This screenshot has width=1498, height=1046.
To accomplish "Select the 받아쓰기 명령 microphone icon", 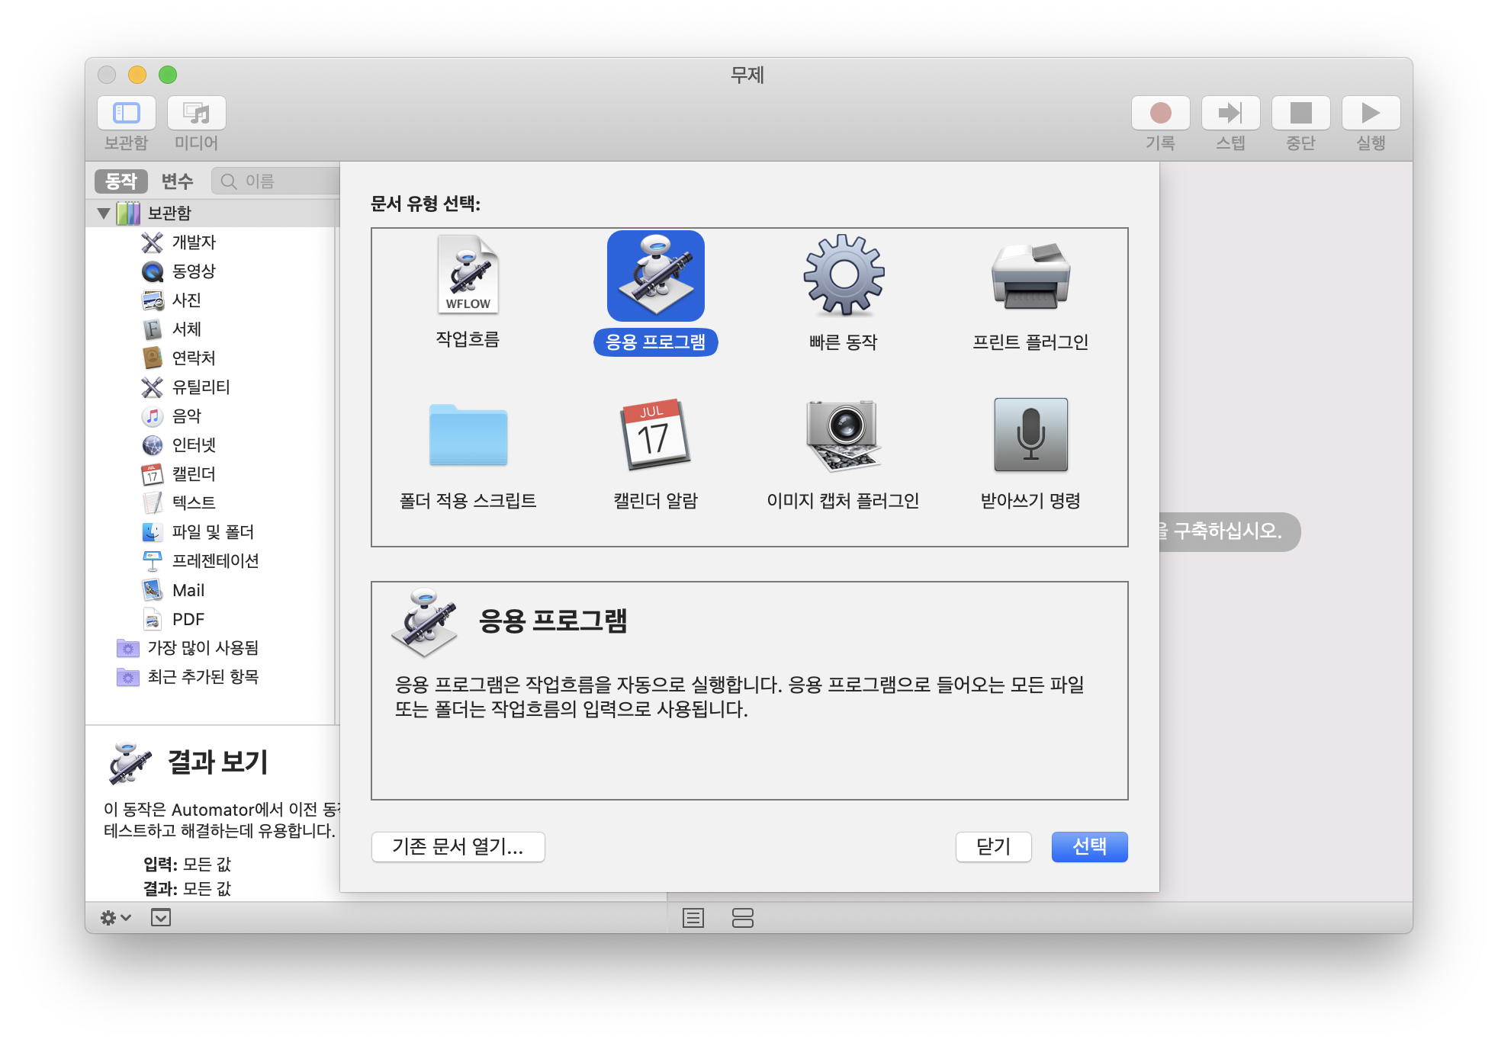I will pyautogui.click(x=1030, y=435).
